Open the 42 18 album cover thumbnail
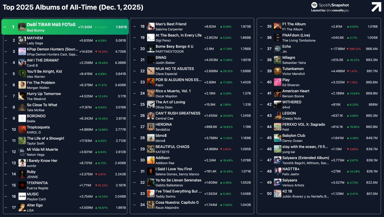The image size is (384, 217). tap(277, 194)
